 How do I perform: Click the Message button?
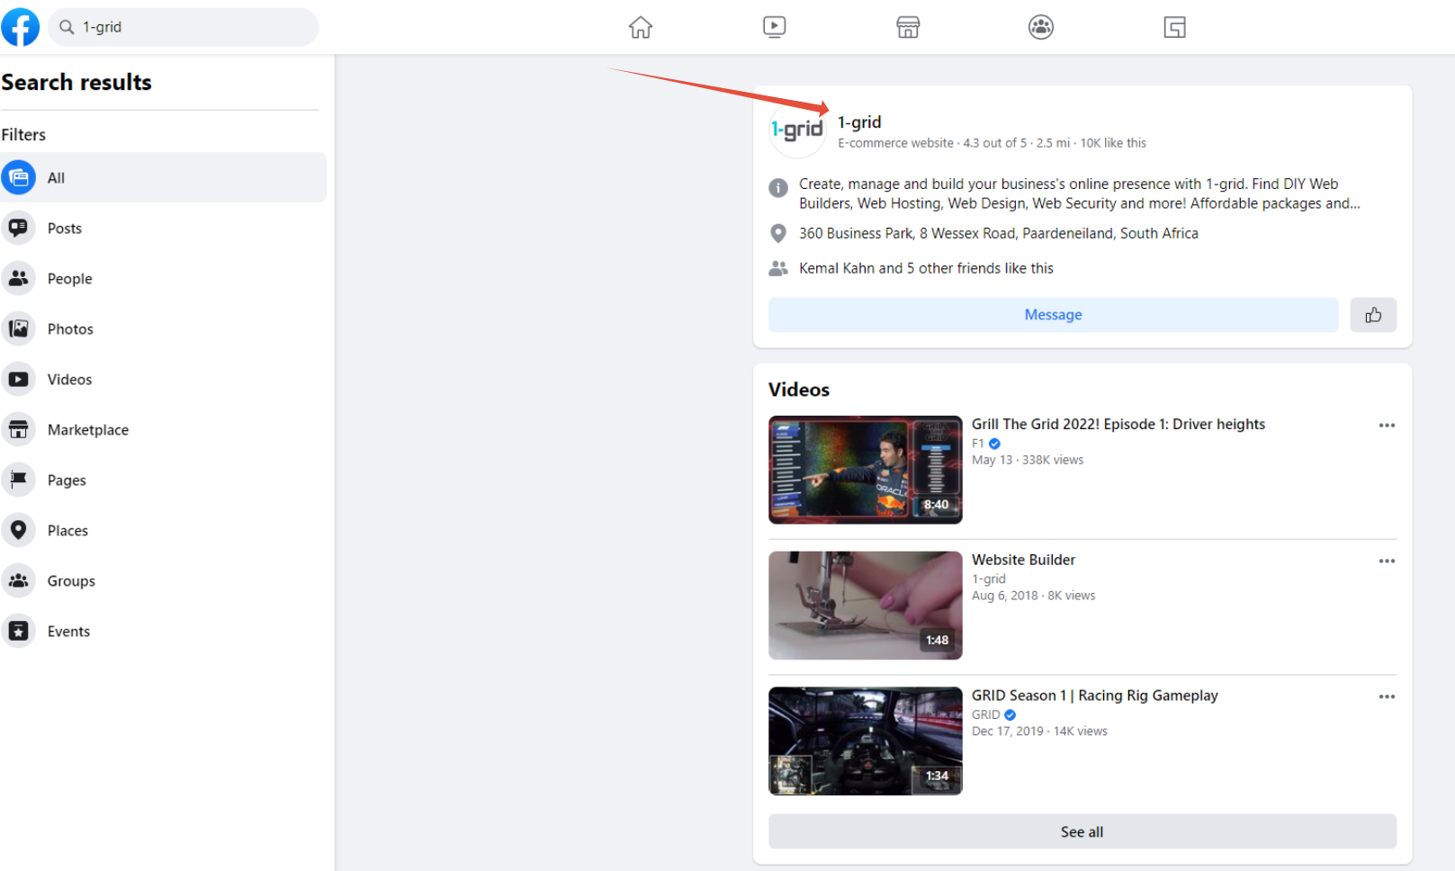(x=1053, y=315)
